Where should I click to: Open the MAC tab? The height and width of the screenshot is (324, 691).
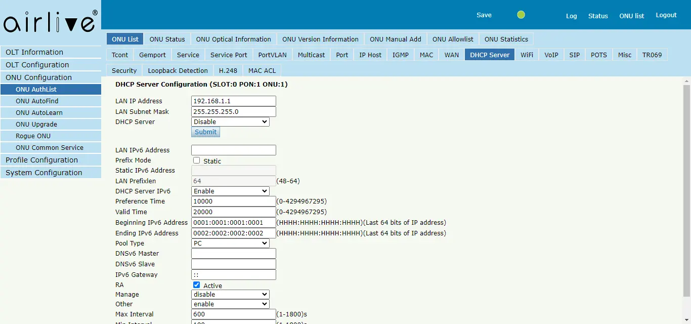426,55
